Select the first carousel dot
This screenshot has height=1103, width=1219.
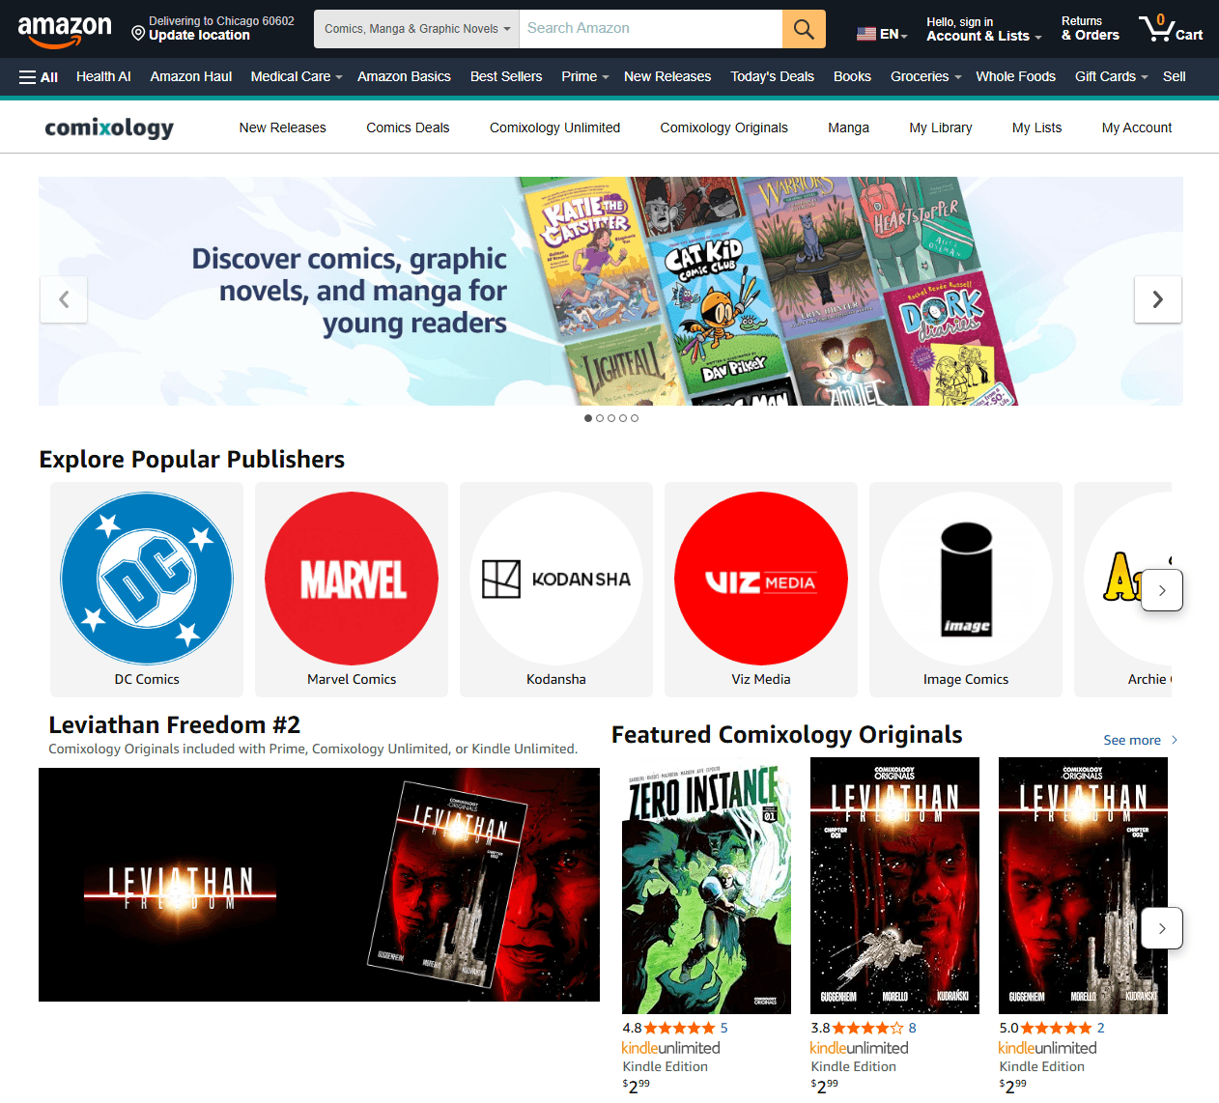click(x=588, y=418)
